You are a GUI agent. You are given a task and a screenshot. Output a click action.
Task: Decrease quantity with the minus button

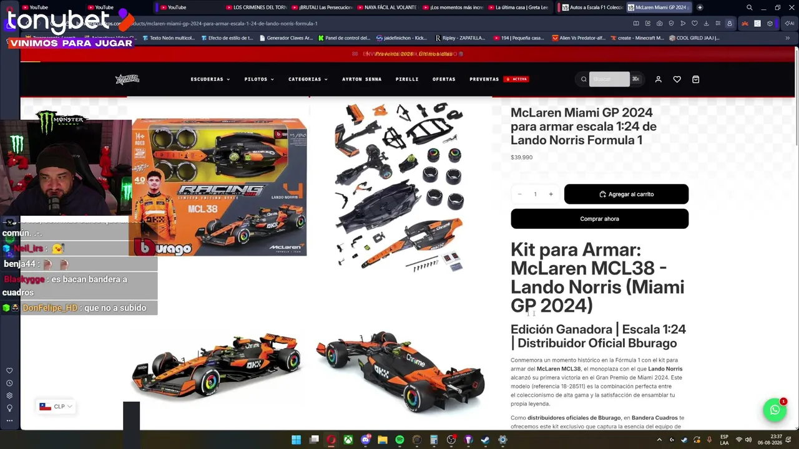[x=519, y=194]
